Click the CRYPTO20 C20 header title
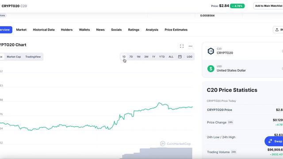283x159 pixels. 14,6
